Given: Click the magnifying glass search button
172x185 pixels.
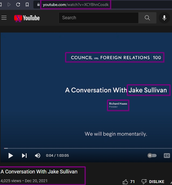Looking at the screenshot, I should tap(147, 18).
